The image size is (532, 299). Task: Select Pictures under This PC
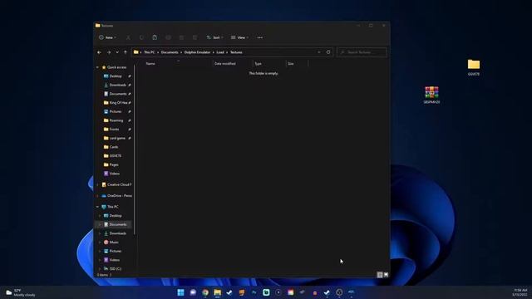(116, 251)
